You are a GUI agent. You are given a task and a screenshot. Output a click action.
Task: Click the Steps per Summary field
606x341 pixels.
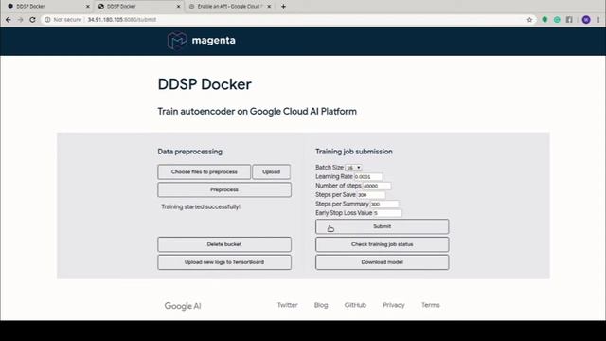383,205
